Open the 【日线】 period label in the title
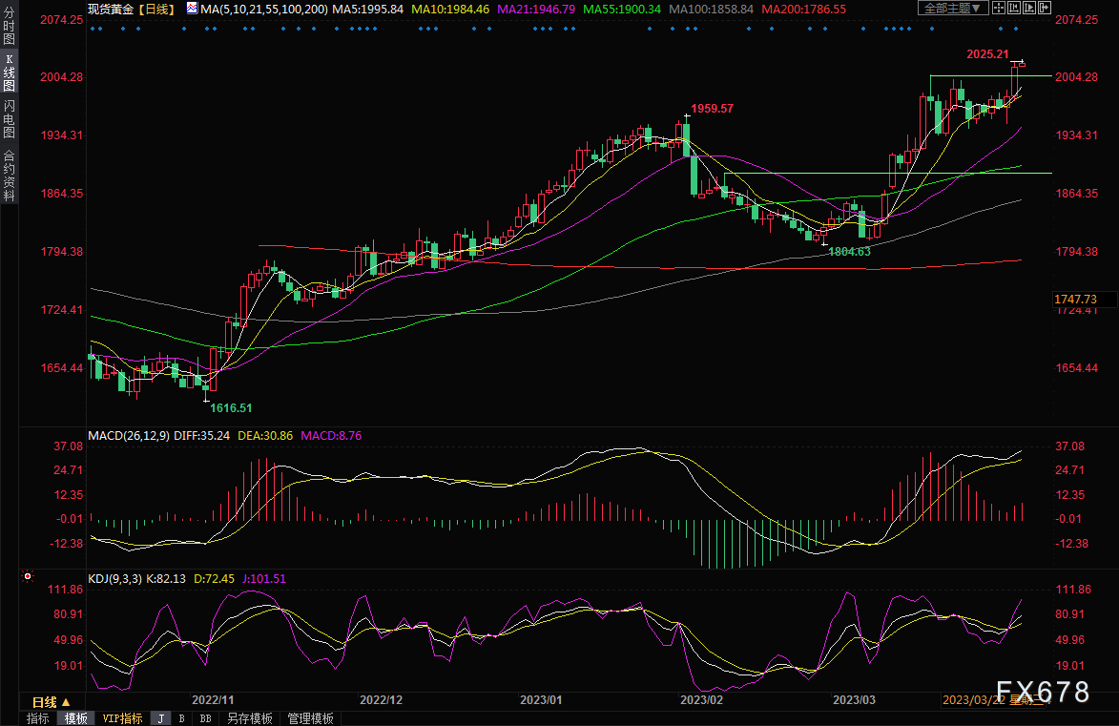 click(155, 9)
